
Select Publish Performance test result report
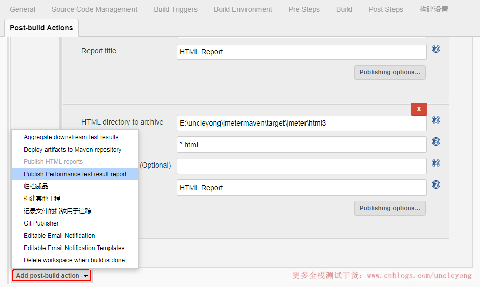click(75, 174)
